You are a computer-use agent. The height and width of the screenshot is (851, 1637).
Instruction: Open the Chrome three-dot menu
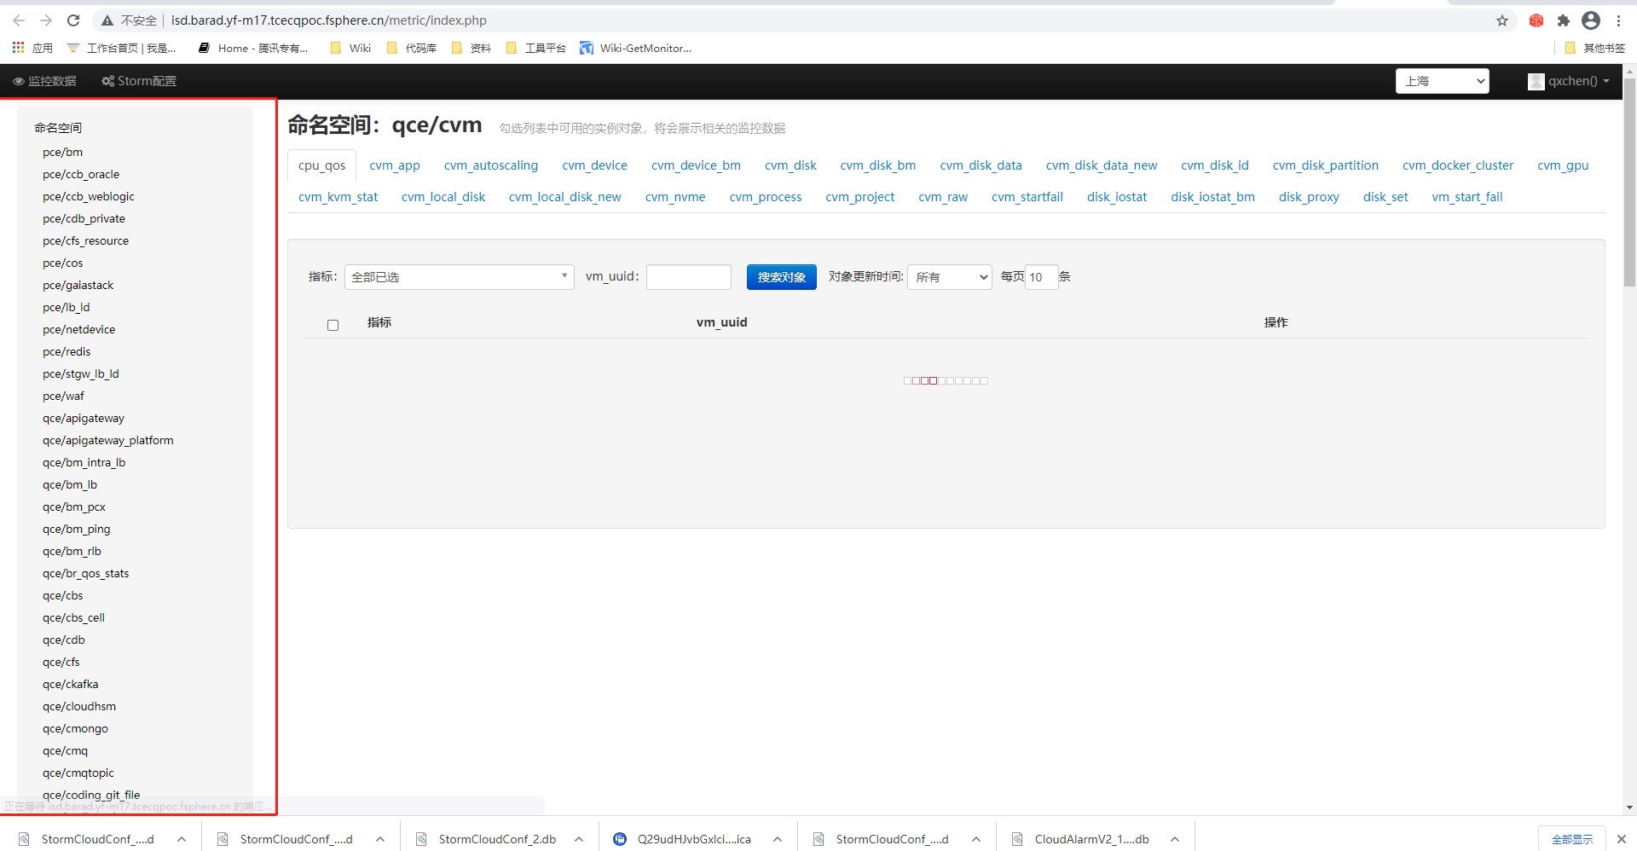[x=1618, y=20]
